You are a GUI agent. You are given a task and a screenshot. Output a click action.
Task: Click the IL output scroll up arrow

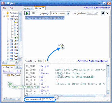pyautogui.click(x=108, y=65)
